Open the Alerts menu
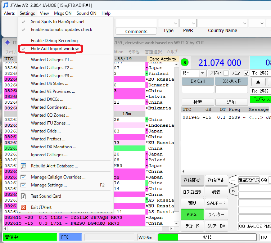271x243 pixels. 9,13
